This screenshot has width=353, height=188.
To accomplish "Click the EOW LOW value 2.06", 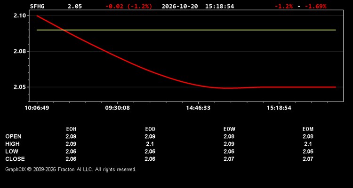I will [229, 151].
